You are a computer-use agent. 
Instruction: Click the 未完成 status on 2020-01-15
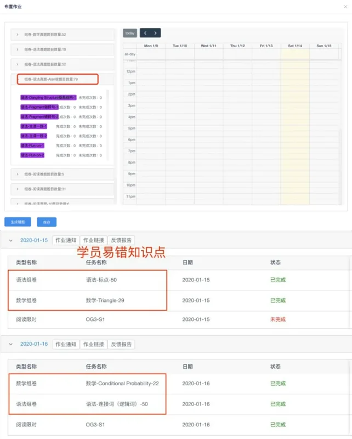(278, 319)
